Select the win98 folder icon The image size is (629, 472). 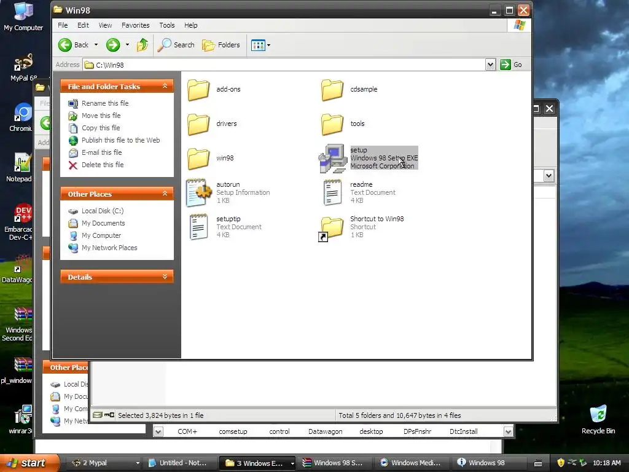(x=198, y=159)
